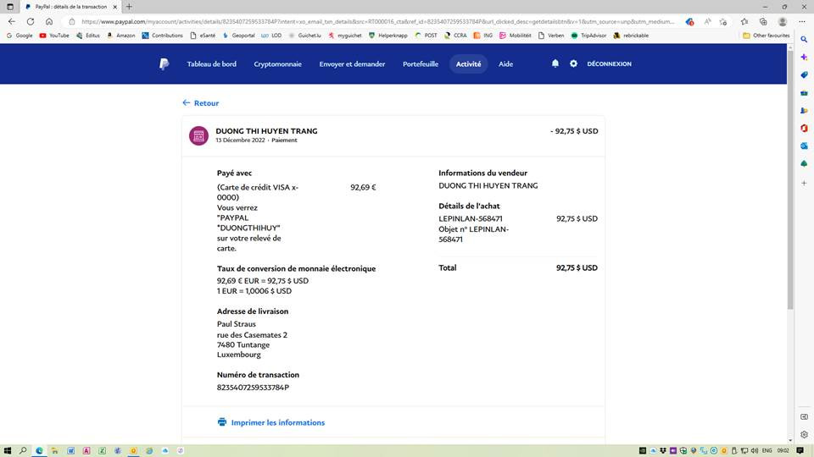Viewport: 814px width, 457px height.
Task: Click item text LEPINLAN-568471
Action: point(471,218)
